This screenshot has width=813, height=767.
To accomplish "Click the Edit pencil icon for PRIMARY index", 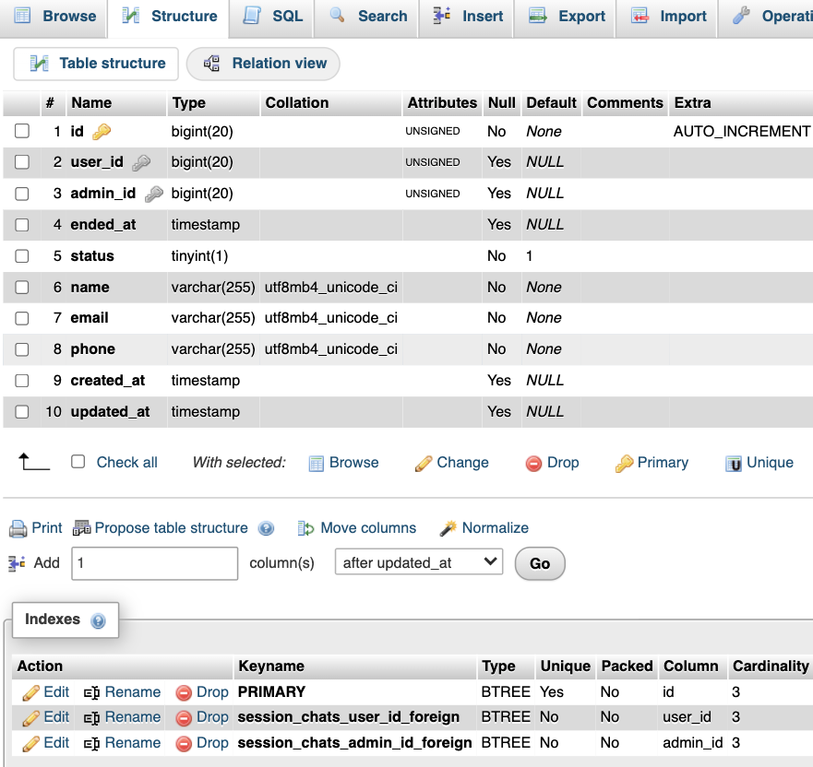I will click(31, 693).
